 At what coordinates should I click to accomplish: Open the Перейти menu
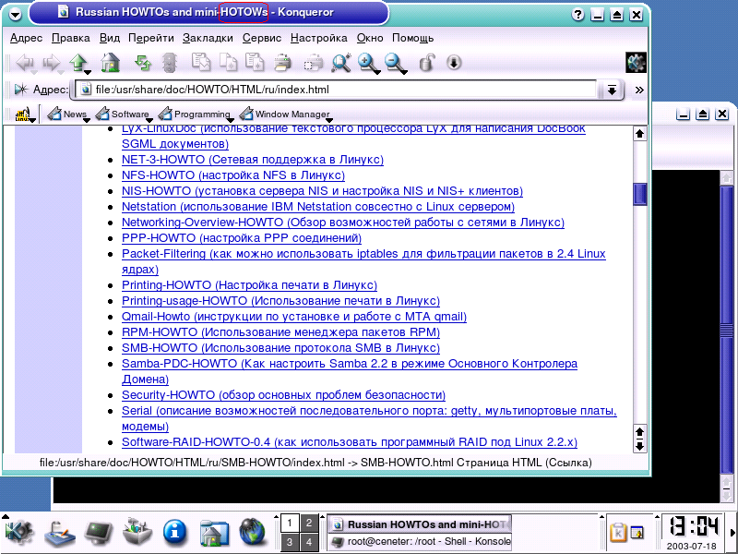151,38
